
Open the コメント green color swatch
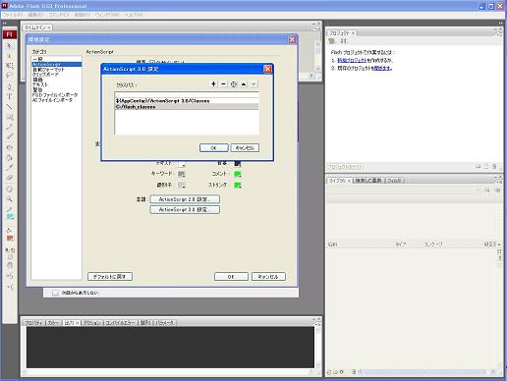238,174
